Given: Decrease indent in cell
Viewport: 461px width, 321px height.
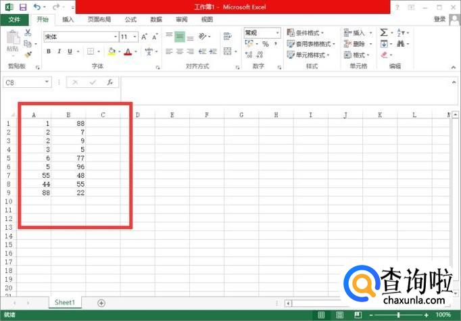Looking at the screenshot, I should 202,51.
